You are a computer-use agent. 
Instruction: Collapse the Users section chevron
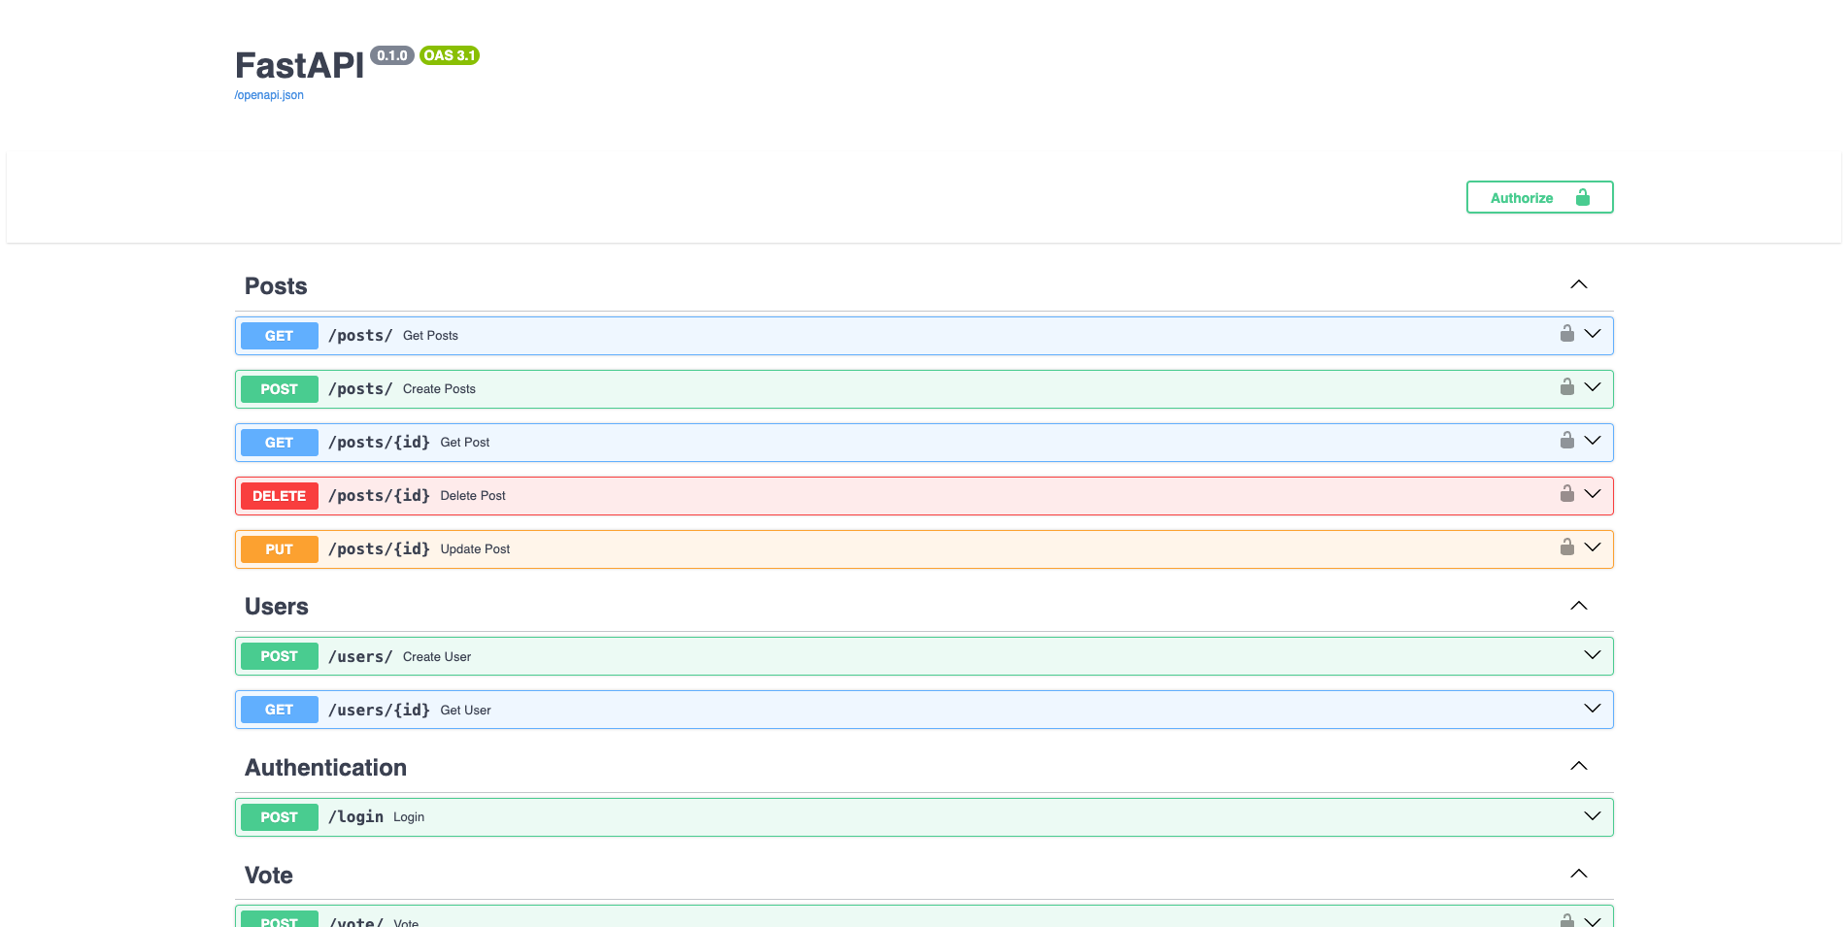point(1578,606)
